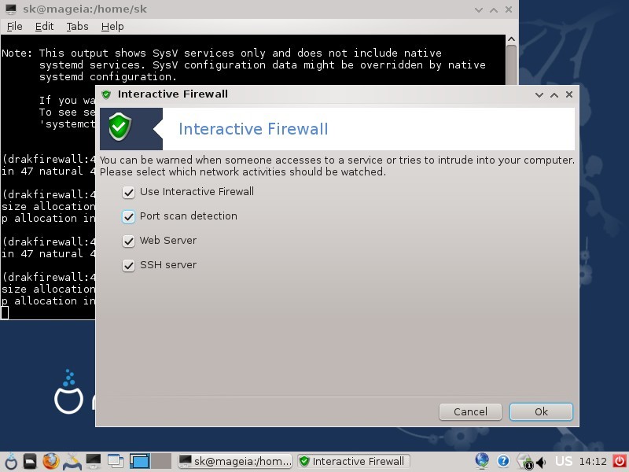Open Edit menu in terminal window
This screenshot has width=629, height=472.
coord(44,27)
